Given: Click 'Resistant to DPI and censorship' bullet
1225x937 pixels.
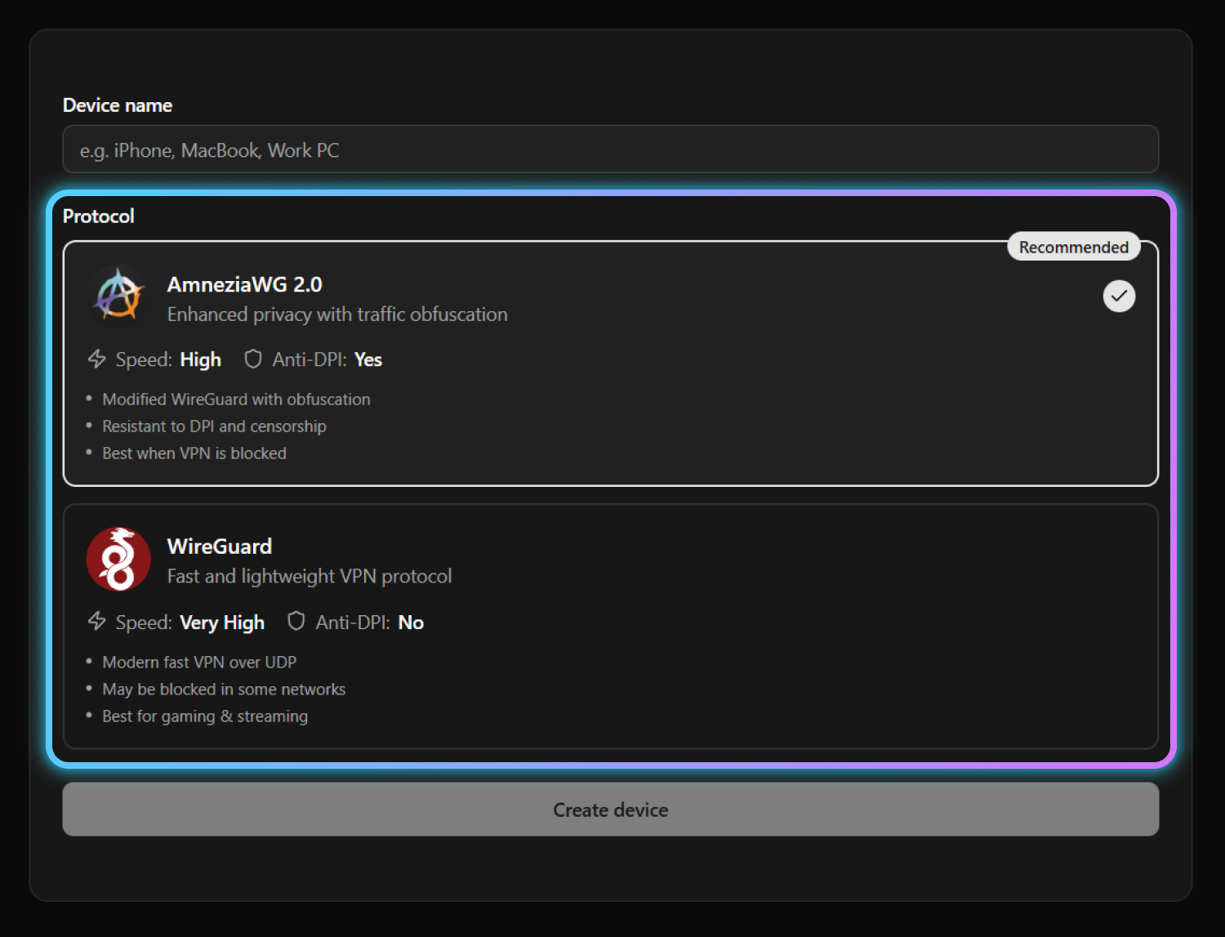Looking at the screenshot, I should click(x=214, y=426).
